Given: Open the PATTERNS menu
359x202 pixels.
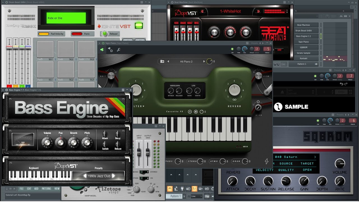Looking at the screenshot, I should tap(47, 189).
